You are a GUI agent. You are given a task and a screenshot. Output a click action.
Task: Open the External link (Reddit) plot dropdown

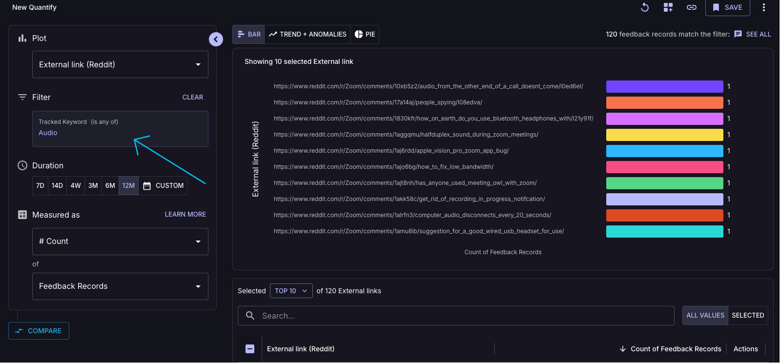[120, 64]
